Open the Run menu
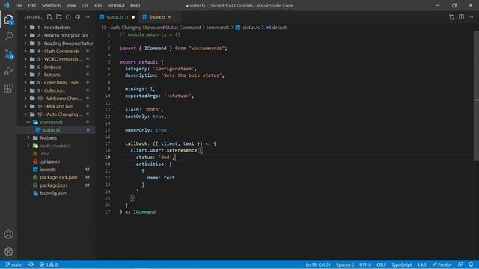479x269 pixels. (97, 5)
